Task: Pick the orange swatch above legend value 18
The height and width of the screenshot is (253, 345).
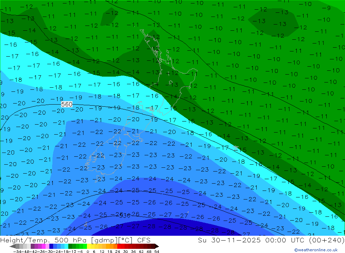Action: (111, 246)
